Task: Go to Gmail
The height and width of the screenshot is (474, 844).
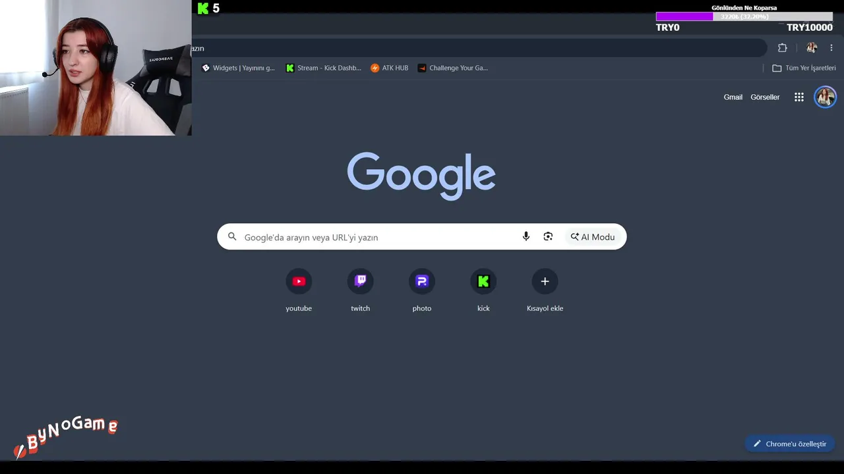Action: [x=733, y=97]
